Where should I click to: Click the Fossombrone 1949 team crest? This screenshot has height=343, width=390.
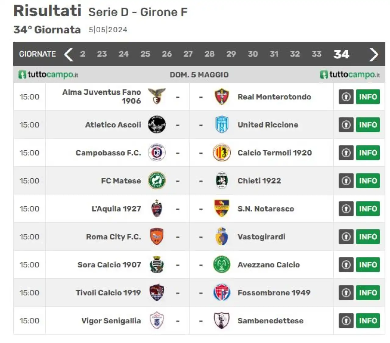click(222, 292)
